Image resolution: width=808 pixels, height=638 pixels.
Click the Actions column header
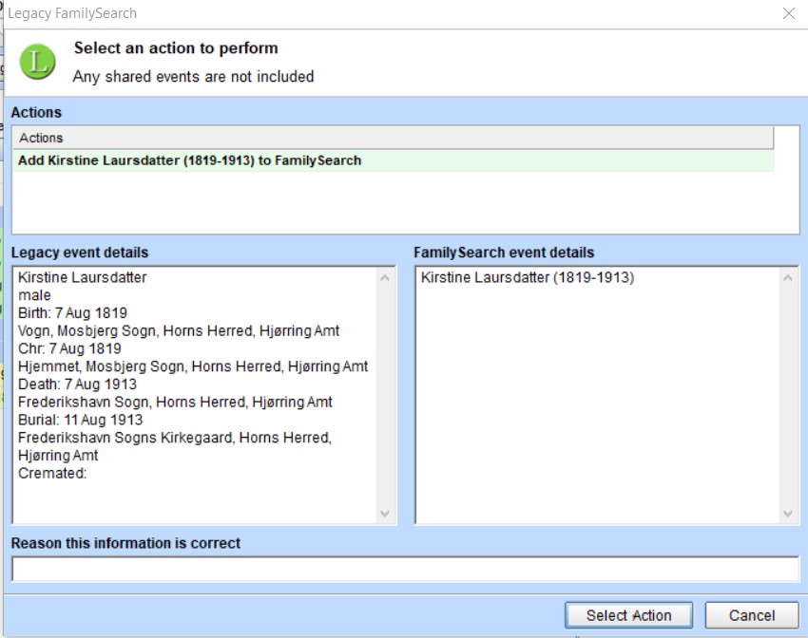pyautogui.click(x=394, y=138)
